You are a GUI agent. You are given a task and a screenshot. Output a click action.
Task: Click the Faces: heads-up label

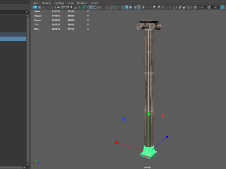(38, 20)
